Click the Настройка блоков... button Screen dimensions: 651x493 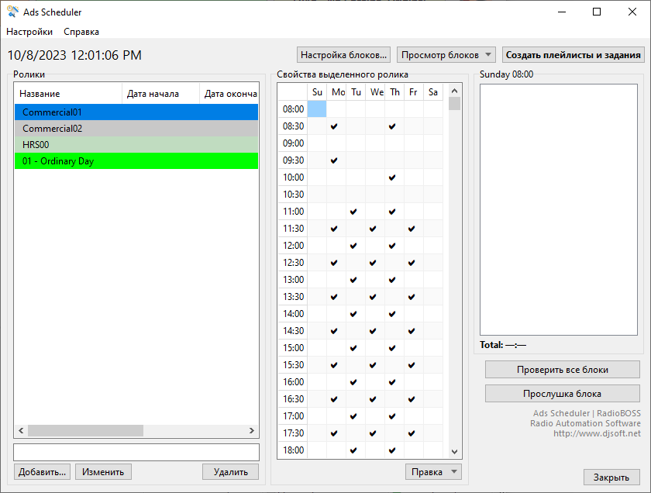(x=343, y=55)
